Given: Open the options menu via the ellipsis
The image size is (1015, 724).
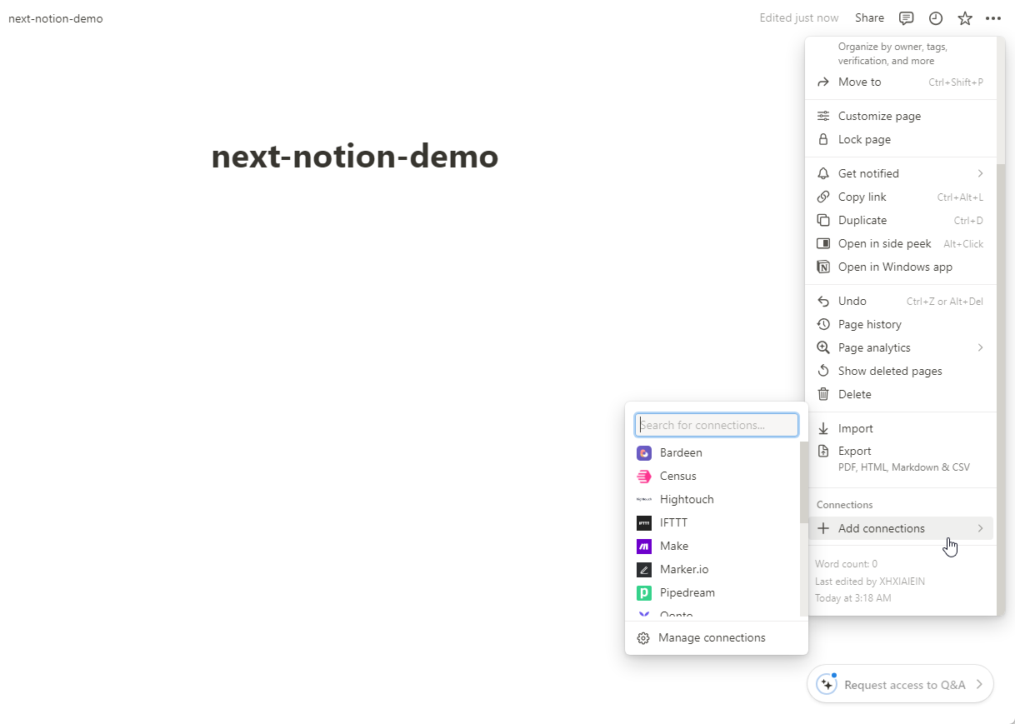Looking at the screenshot, I should (x=992, y=17).
